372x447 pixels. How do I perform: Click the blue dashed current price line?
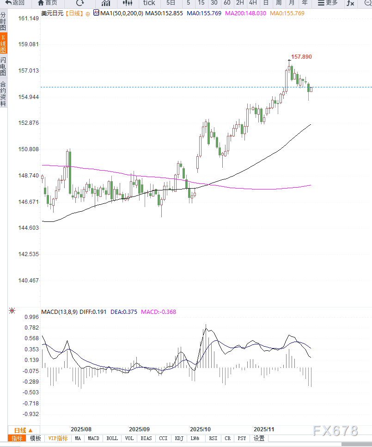[x=185, y=87]
